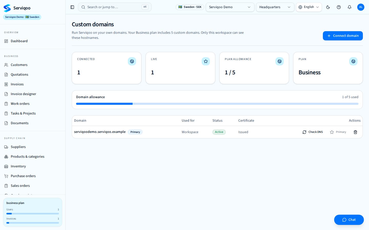Open the Serviqoo Demo workspace dropdown

230,7
